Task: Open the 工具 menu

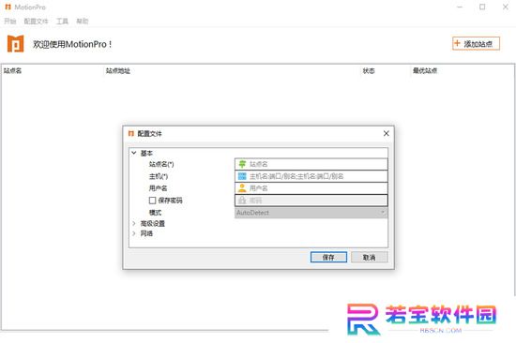Action: coord(62,22)
